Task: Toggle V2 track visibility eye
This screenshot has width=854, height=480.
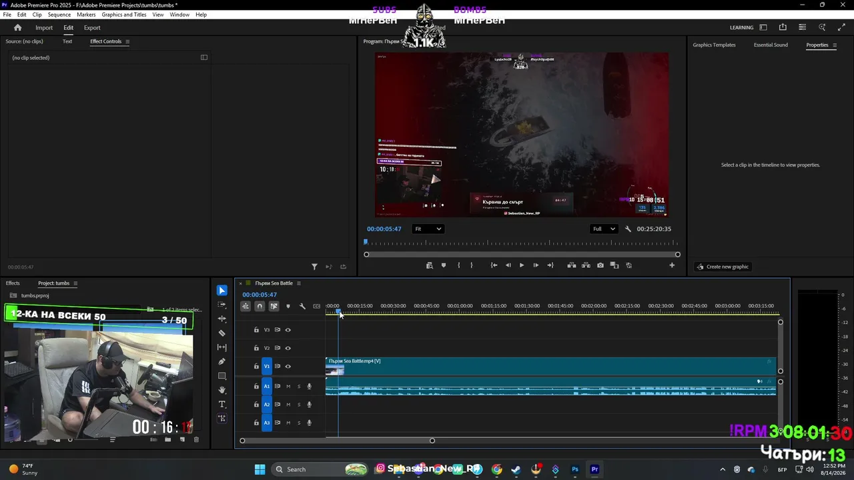Action: coord(288,348)
